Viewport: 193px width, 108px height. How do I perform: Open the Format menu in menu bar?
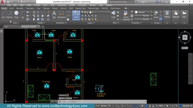(x=37, y=5)
